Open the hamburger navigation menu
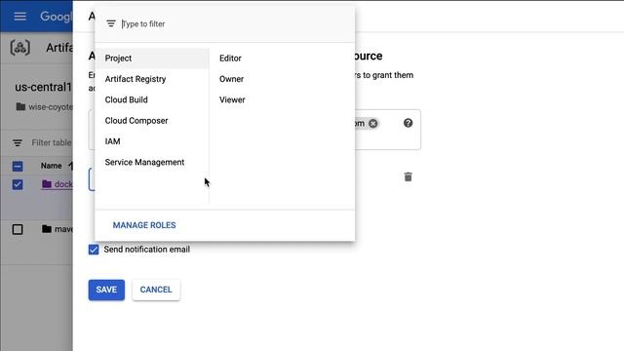The width and height of the screenshot is (624, 351). [19, 17]
